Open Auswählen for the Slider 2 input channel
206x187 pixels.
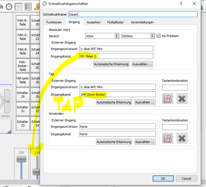click(142, 64)
